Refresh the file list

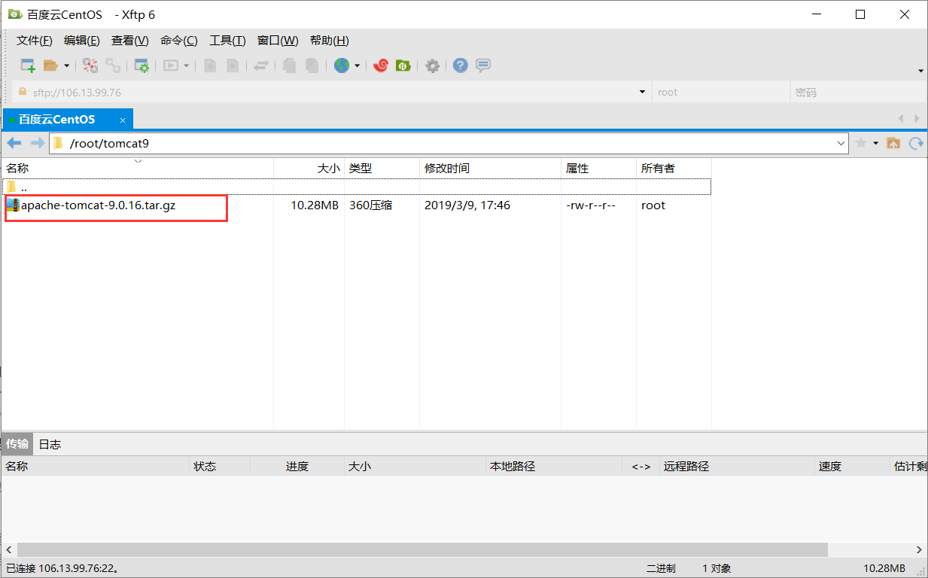click(x=917, y=143)
